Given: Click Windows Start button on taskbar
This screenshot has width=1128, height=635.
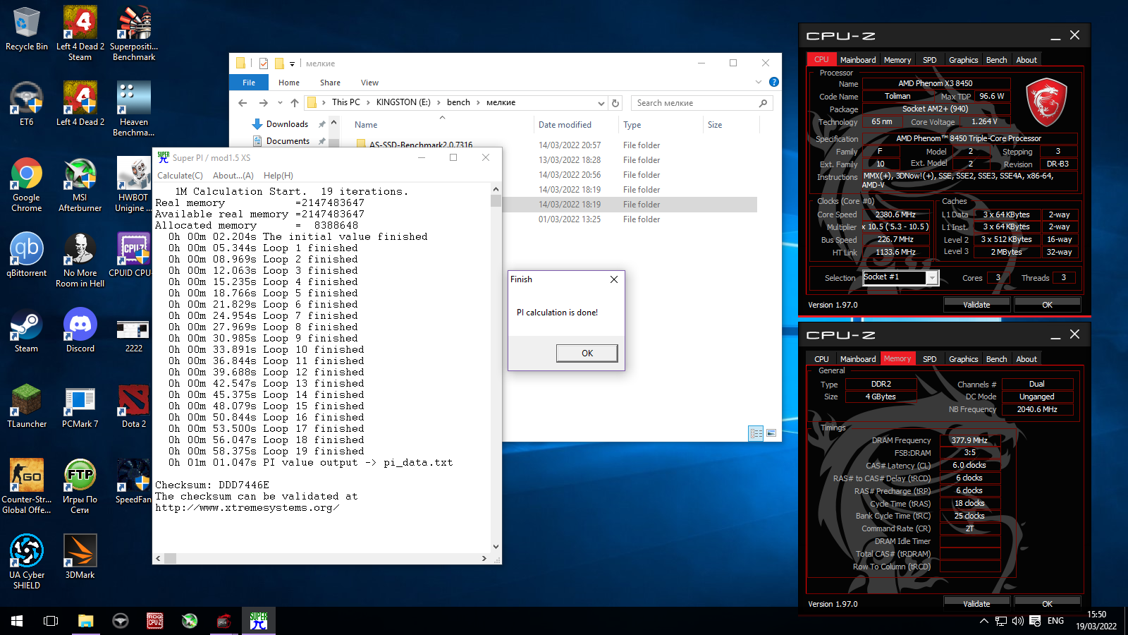Looking at the screenshot, I should pos(17,621).
